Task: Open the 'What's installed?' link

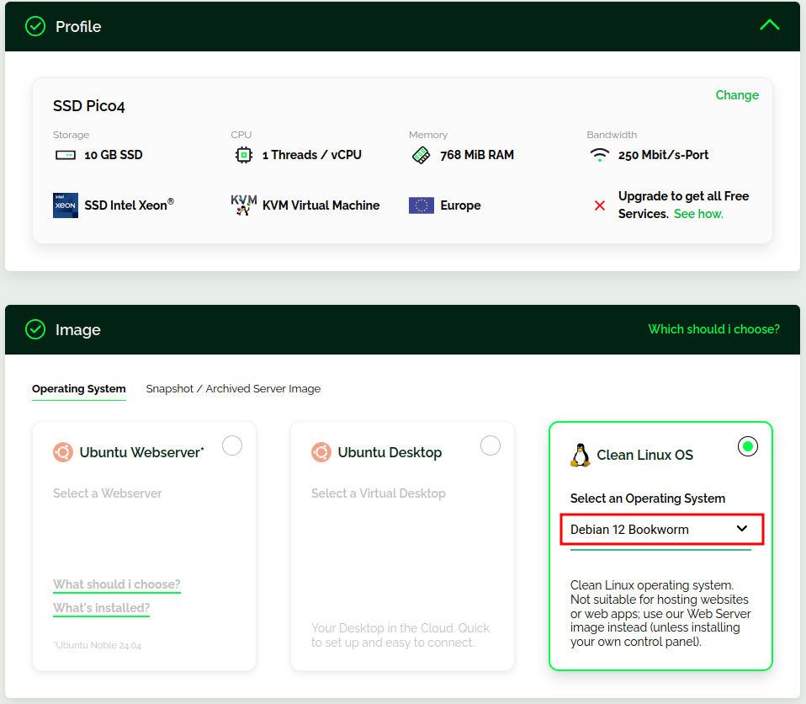Action: (x=101, y=608)
